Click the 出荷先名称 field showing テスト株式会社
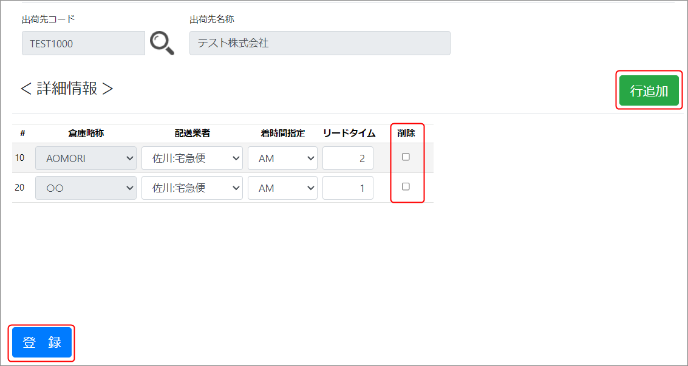 319,44
